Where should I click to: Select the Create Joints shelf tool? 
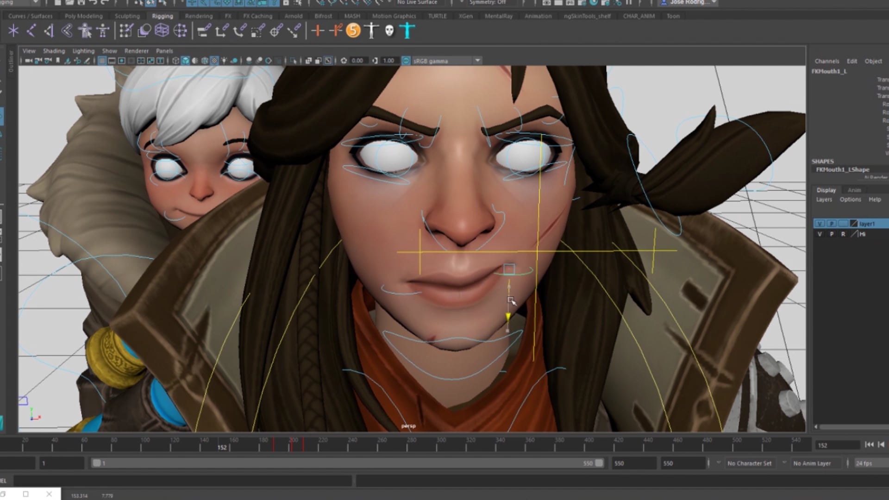pyautogui.click(x=31, y=31)
